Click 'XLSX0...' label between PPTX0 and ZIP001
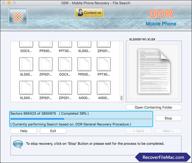192x163 pixels. point(84,51)
